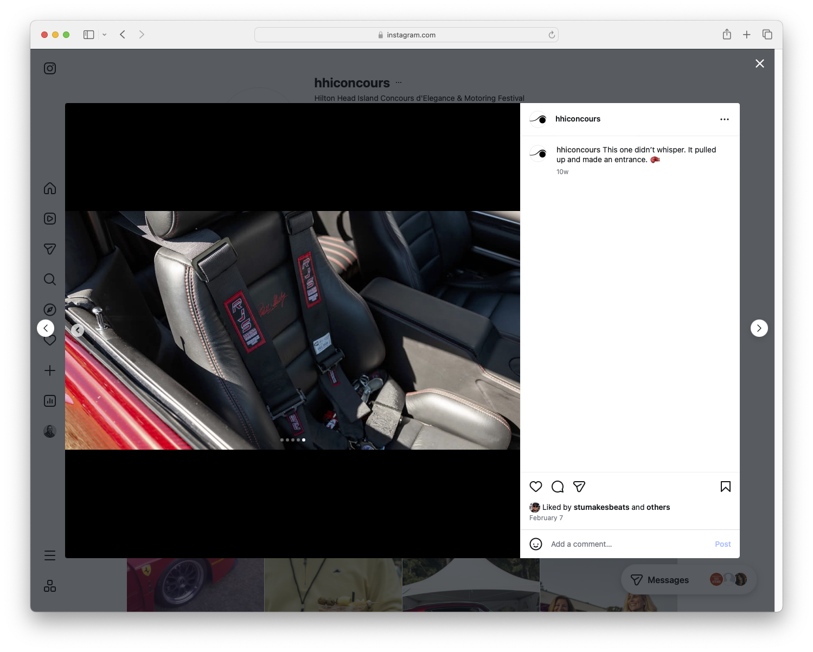Open the post options three-dot menu
The height and width of the screenshot is (652, 813).
(725, 119)
